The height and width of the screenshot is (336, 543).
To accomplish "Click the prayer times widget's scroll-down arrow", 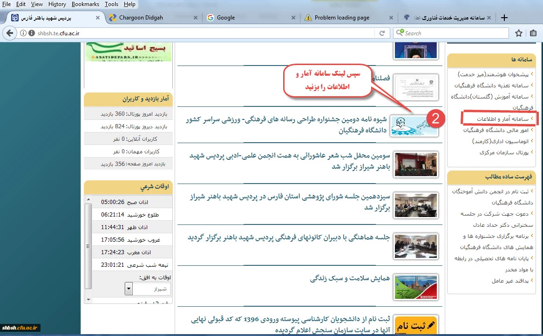I will pos(88,298).
